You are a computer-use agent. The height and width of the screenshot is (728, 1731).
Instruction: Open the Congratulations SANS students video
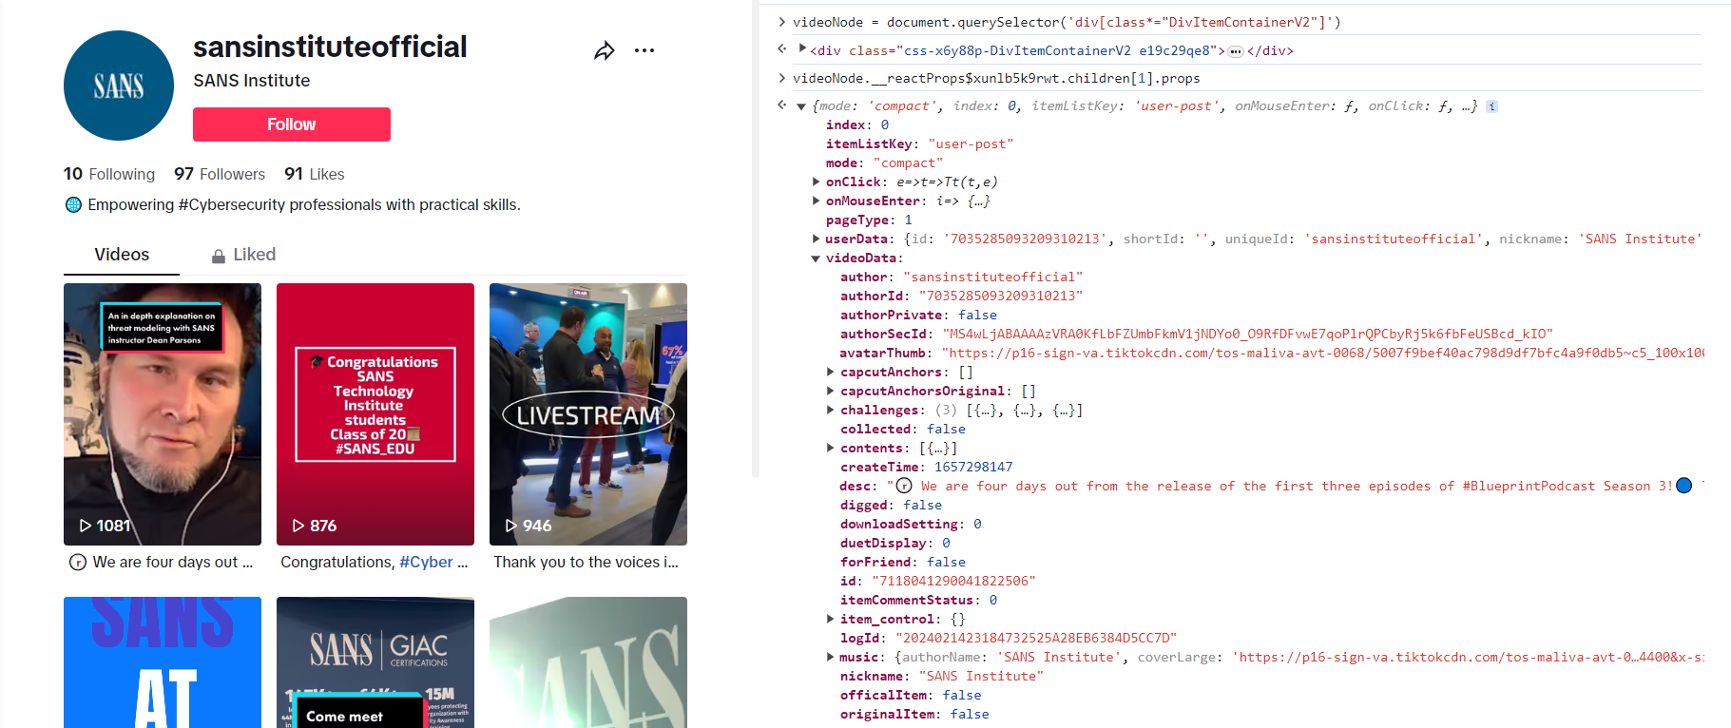375,414
